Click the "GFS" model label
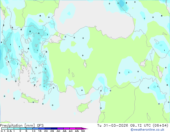The height and width of the screenshot is (132, 170). tap(40, 126)
